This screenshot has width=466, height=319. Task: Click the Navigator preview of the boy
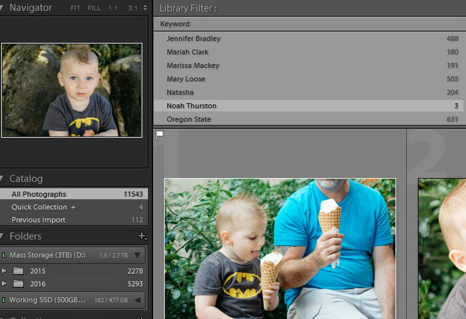(x=72, y=91)
